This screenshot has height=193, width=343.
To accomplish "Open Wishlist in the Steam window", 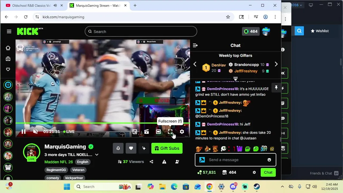I will point(319,31).
